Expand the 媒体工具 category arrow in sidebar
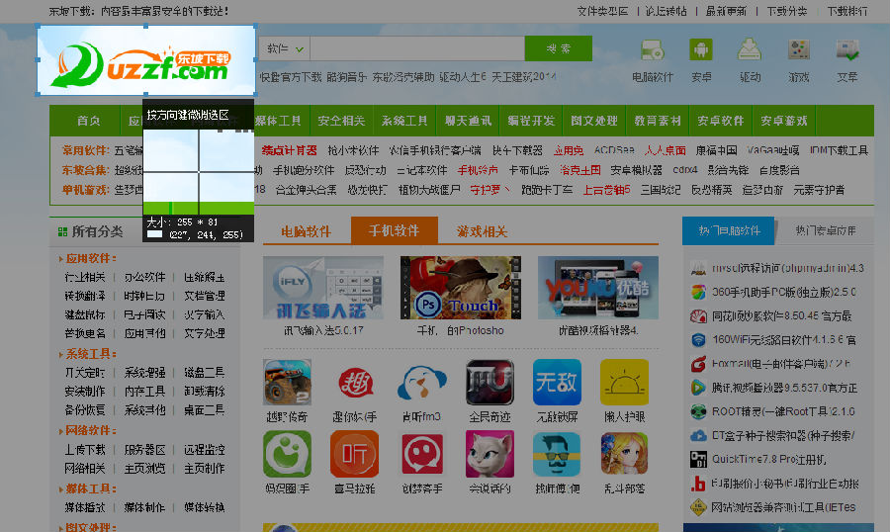The image size is (890, 532). 60,488
